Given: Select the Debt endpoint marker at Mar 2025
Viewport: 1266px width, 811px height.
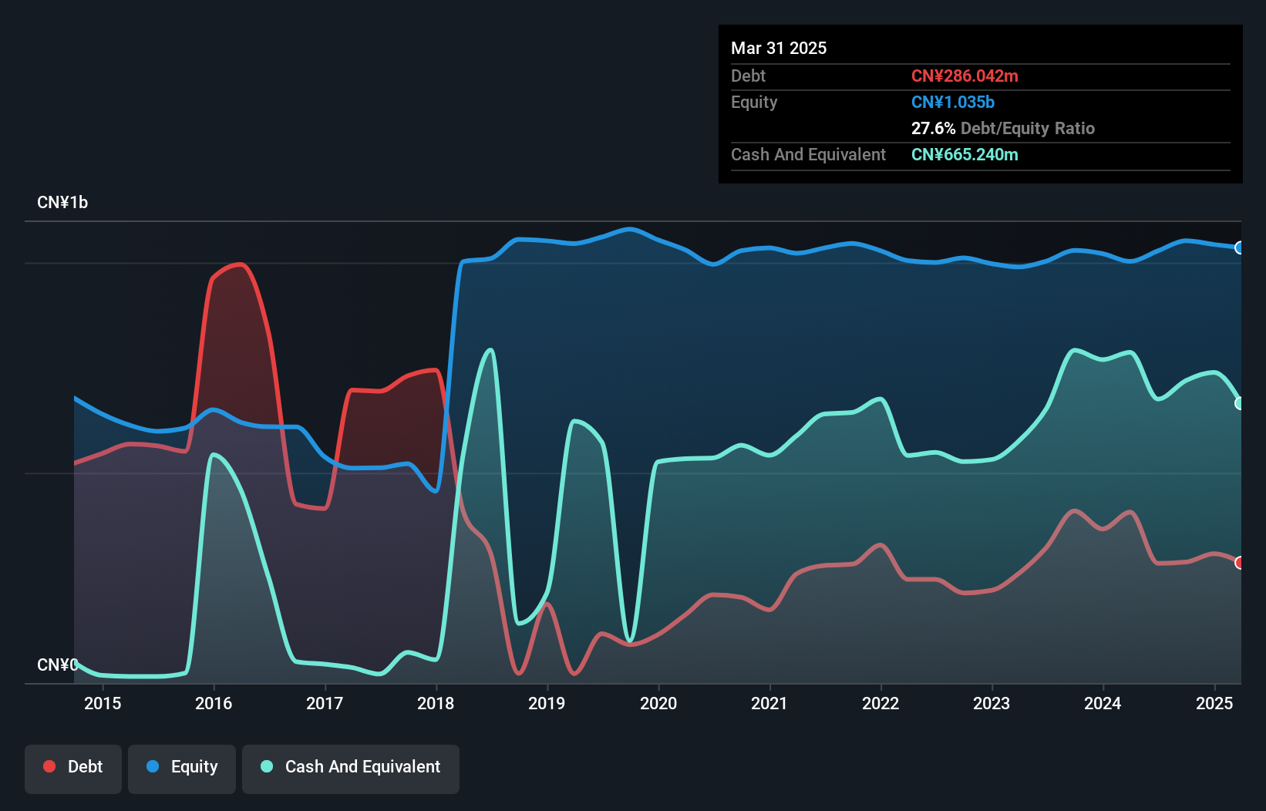Looking at the screenshot, I should pyautogui.click(x=1240, y=563).
